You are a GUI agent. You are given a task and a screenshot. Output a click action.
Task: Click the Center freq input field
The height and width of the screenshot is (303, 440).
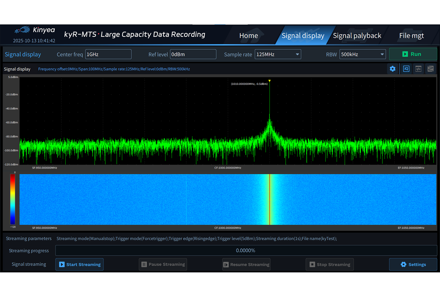[x=108, y=54]
